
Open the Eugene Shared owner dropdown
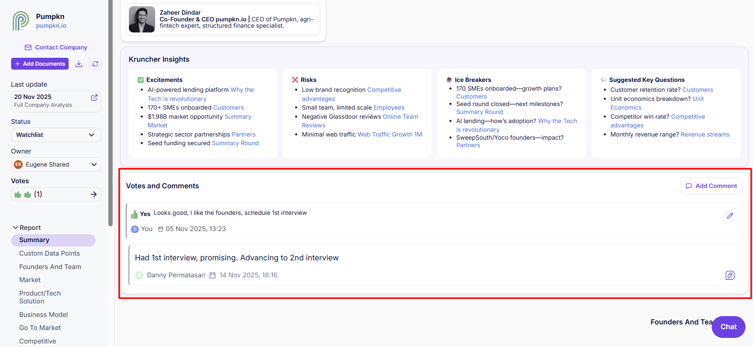[56, 165]
